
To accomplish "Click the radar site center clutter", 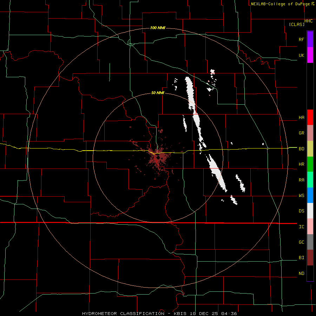I will pyautogui.click(x=158, y=158).
